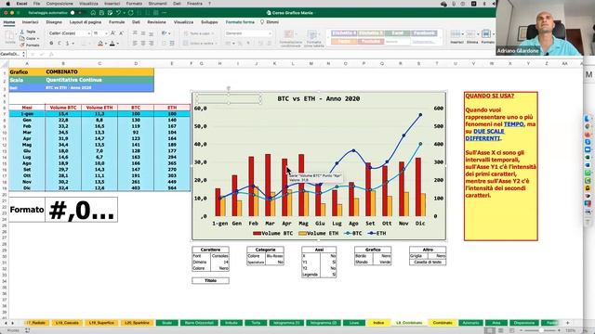Screen dimensions: 595x334
Task: Open the Composizione menu in the menu bar
Action: [59, 4]
